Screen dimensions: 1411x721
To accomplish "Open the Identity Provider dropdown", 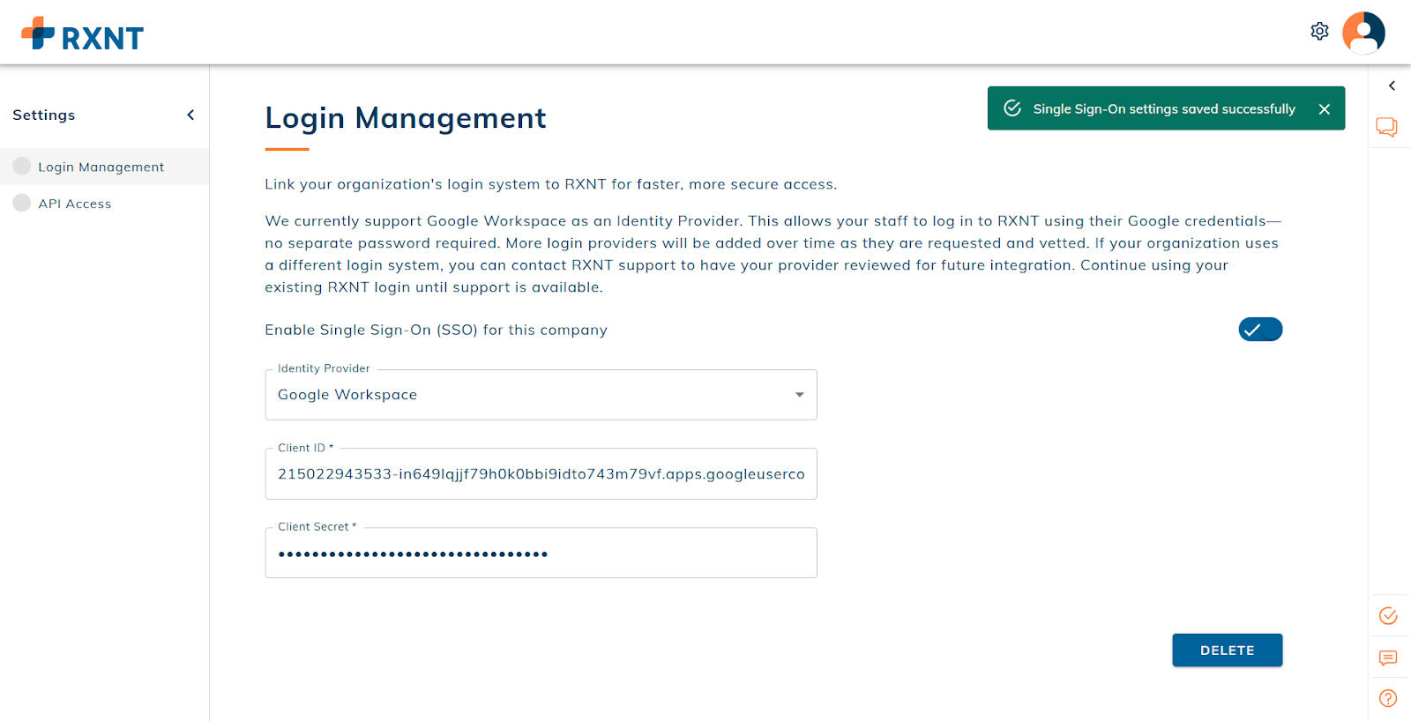I will (x=541, y=395).
